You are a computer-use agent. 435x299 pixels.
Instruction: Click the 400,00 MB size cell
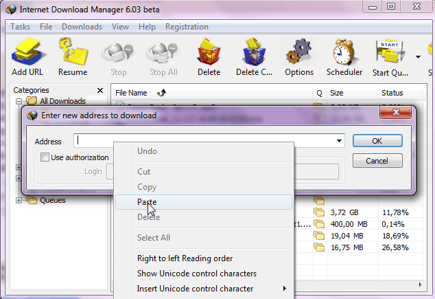[349, 224]
